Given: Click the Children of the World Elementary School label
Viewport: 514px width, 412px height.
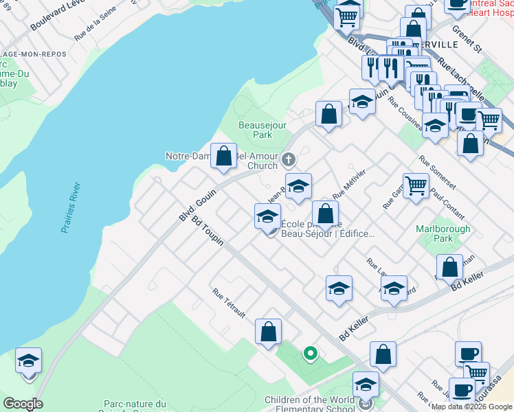Looking at the screenshot, I should 309,404.
